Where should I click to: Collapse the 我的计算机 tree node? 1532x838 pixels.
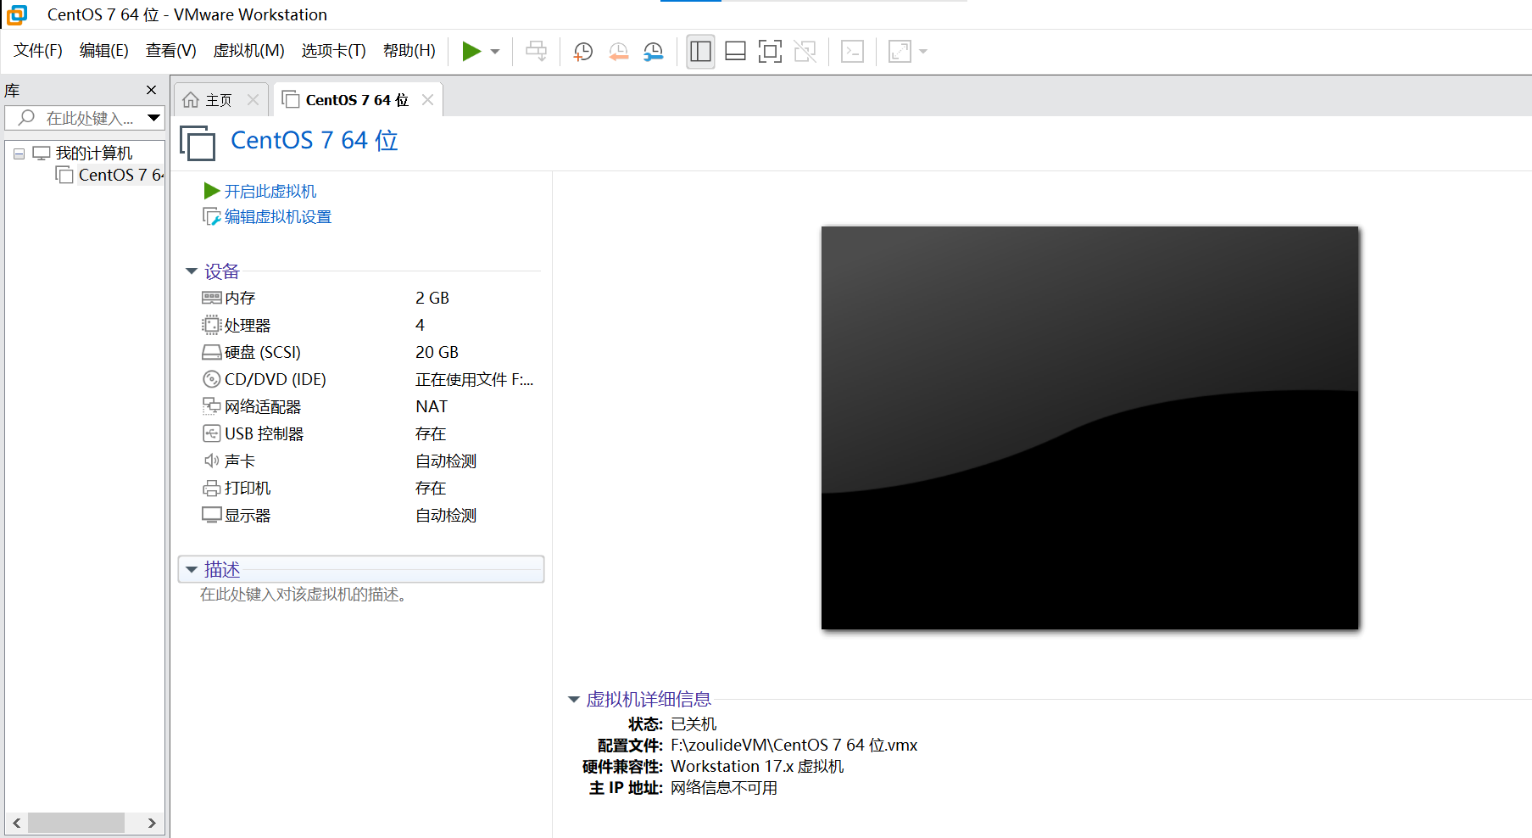pyautogui.click(x=19, y=154)
